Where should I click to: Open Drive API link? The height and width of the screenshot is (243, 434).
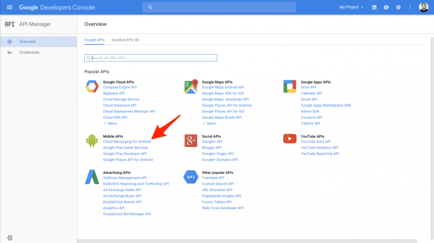click(309, 87)
